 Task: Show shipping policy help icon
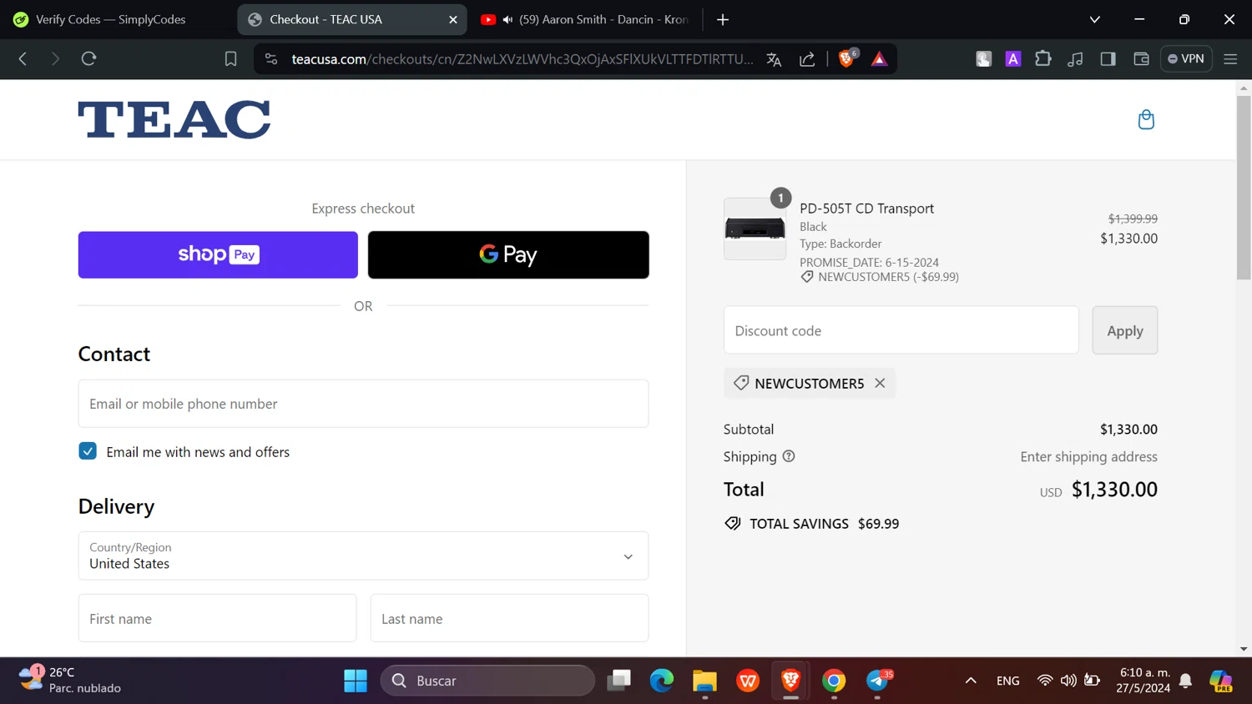[x=789, y=456]
